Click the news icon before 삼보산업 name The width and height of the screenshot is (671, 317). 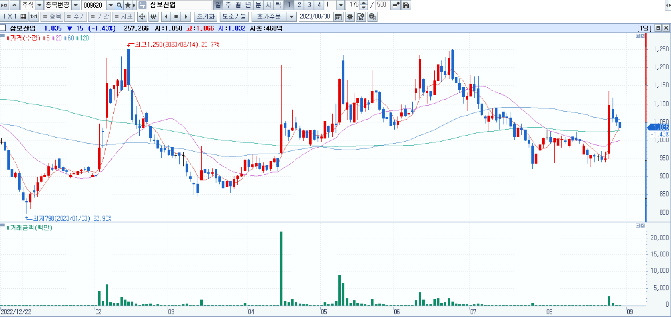[x=142, y=5]
